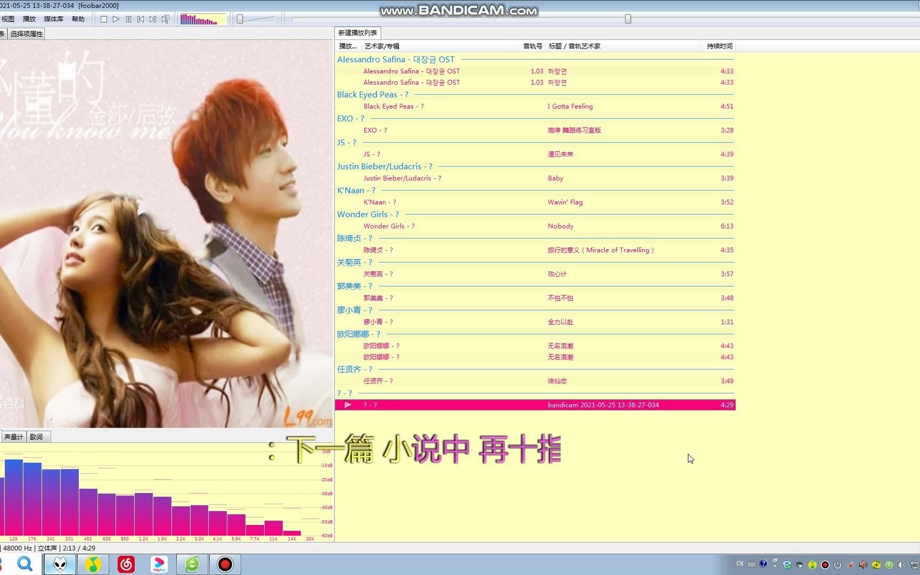Screen dimensions: 920x575
Task: Open QQ Music taskbar icon
Action: [93, 564]
